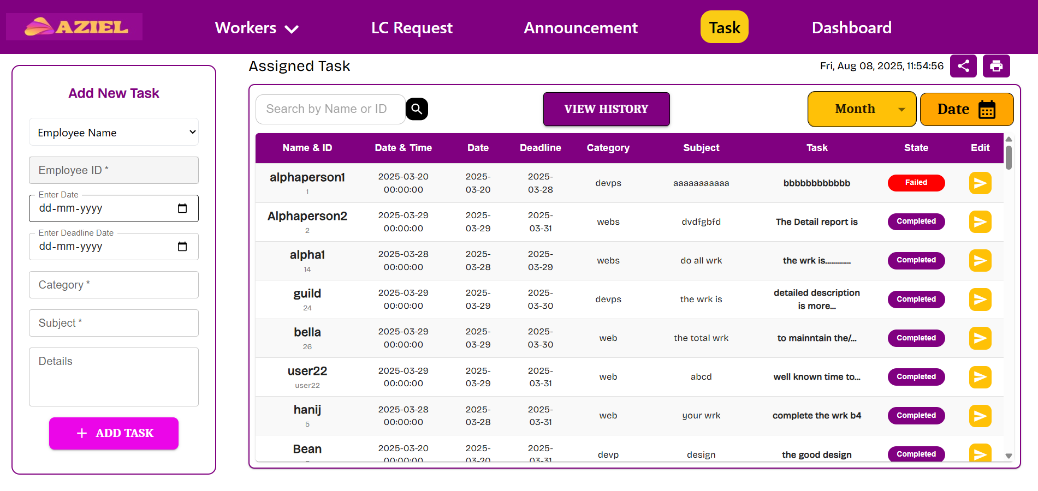Open edit arrow for alphaperson1 row
Screen dimensions: 1038x491
[x=980, y=183]
